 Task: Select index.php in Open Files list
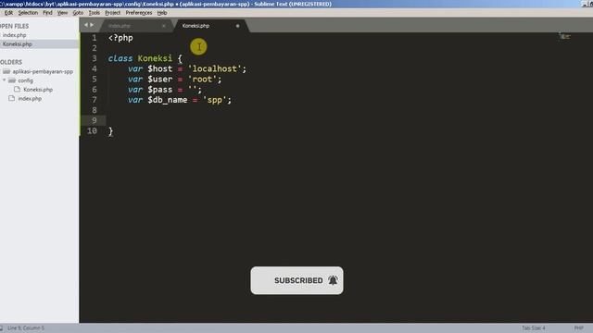click(x=15, y=35)
